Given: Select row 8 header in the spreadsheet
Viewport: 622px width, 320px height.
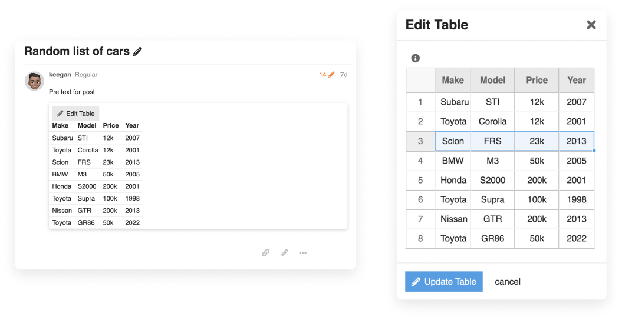Looking at the screenshot, I should pyautogui.click(x=420, y=238).
